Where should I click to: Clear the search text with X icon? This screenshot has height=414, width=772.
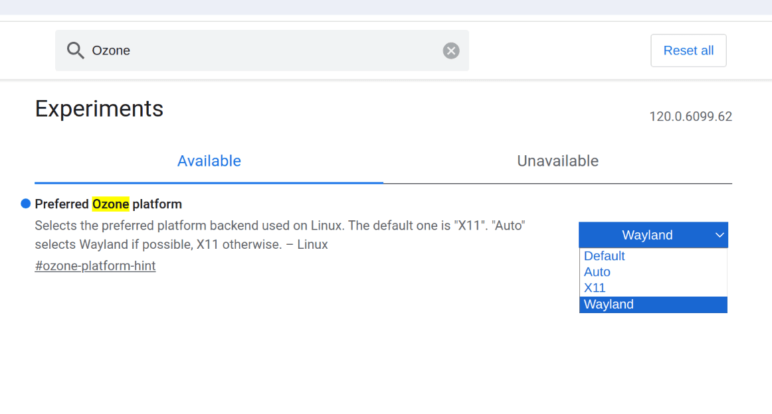[451, 50]
